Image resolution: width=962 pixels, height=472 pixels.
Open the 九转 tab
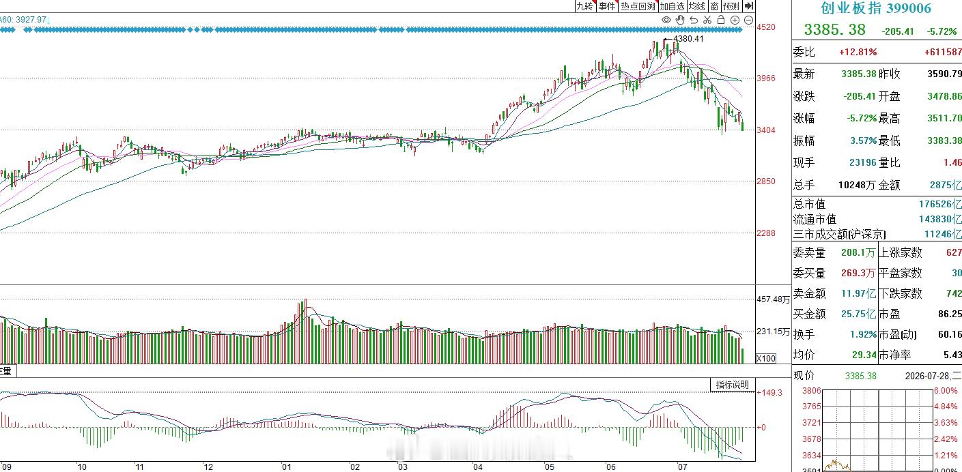click(584, 6)
